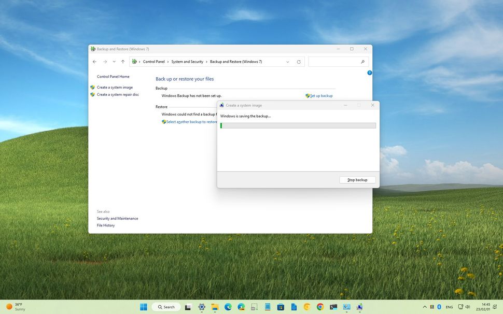The height and width of the screenshot is (314, 503).
Task: Launch Microsoft Edge from the taskbar
Action: click(x=227, y=307)
